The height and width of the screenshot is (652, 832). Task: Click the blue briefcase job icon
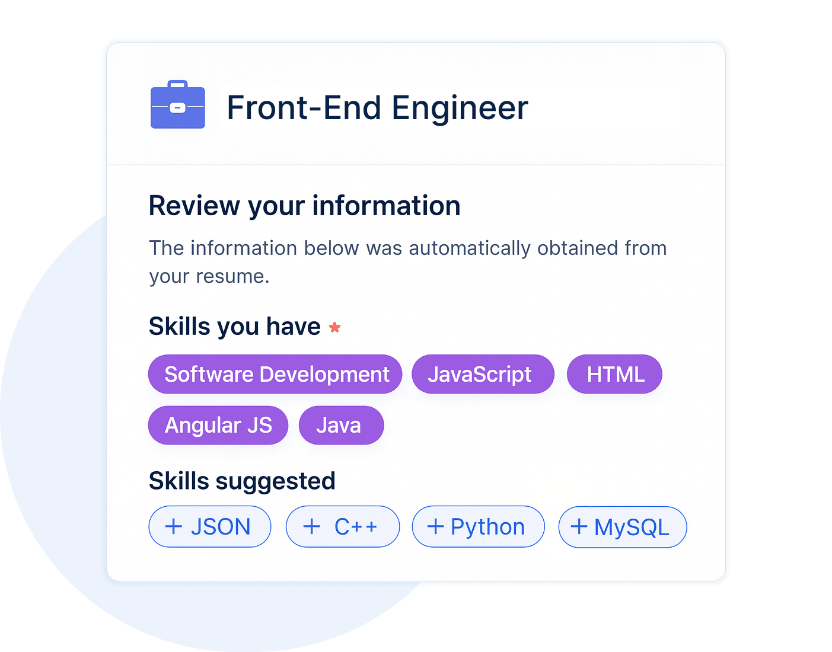(x=177, y=105)
